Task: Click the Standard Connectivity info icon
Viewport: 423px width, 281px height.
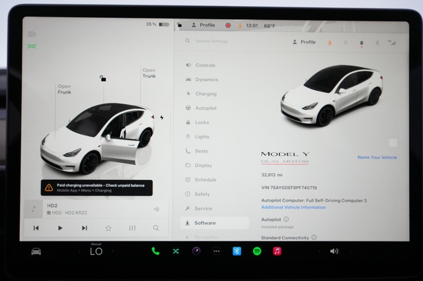Action: point(314,237)
